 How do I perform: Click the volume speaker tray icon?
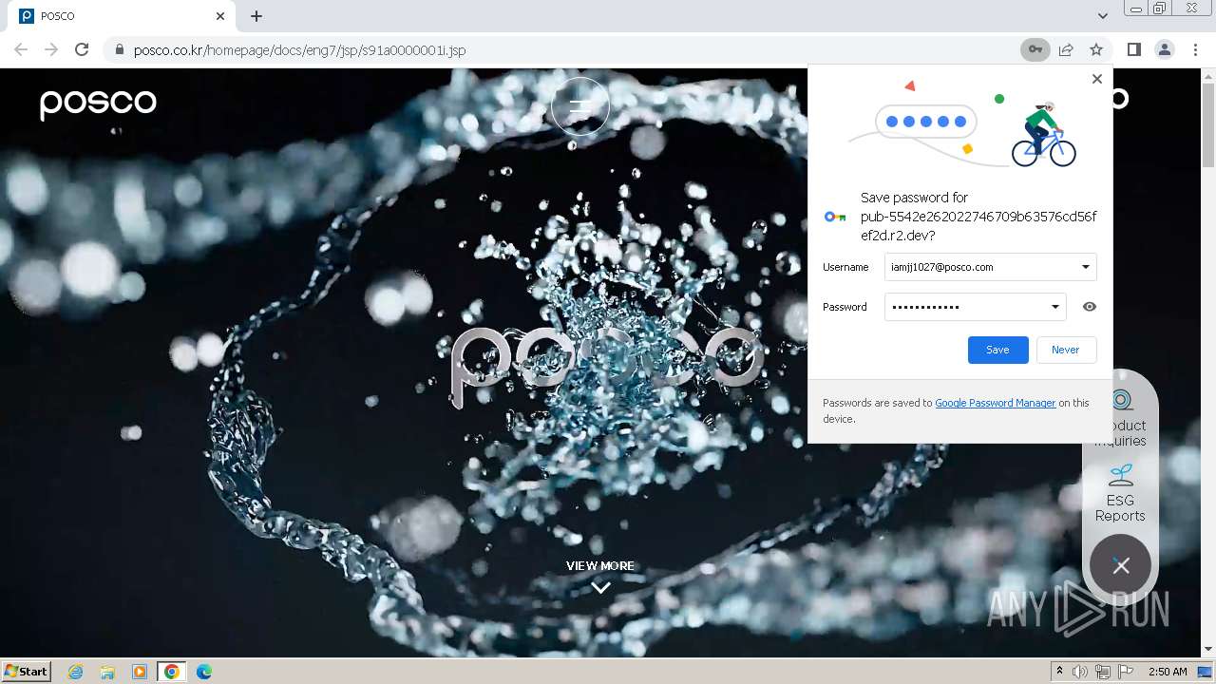[x=1080, y=672]
